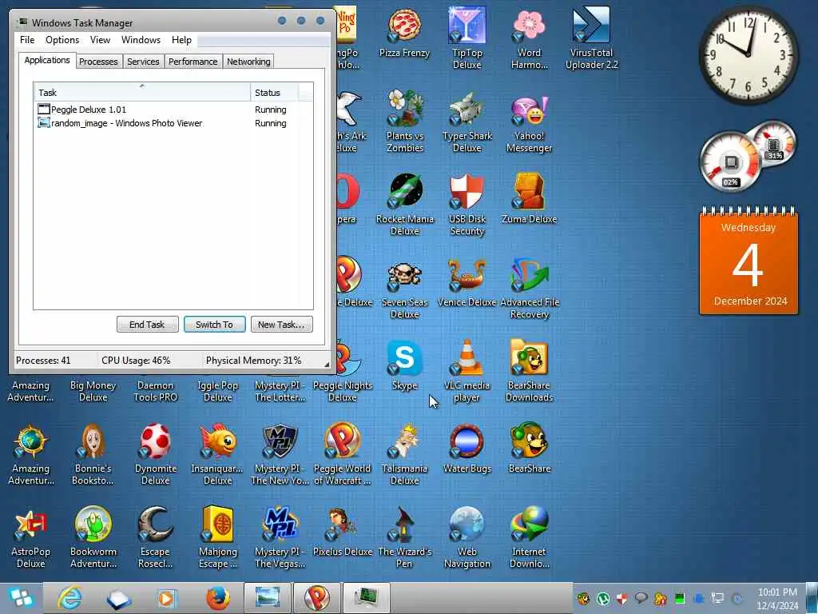
Task: Switch to Peggle via the taskbar button
Action: click(x=316, y=598)
